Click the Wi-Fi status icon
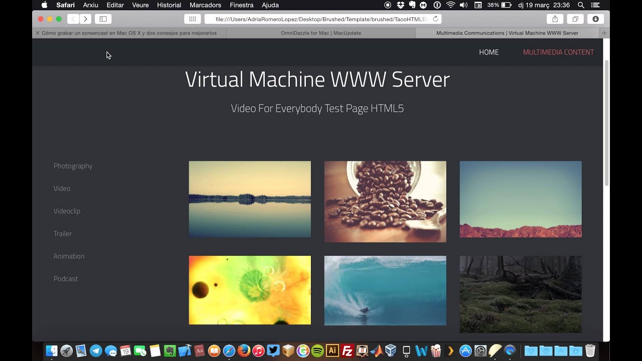The image size is (642, 361). pos(450,5)
